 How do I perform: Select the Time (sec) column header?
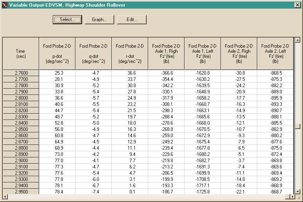(21, 54)
